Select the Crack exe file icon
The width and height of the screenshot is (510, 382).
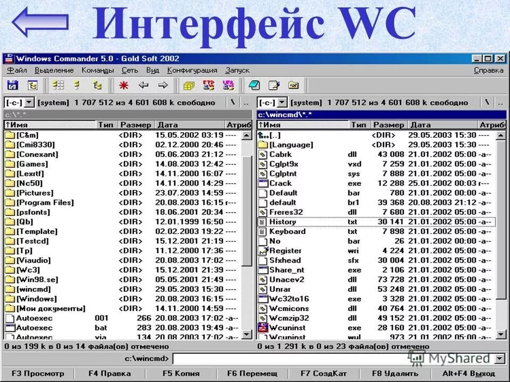tap(263, 183)
